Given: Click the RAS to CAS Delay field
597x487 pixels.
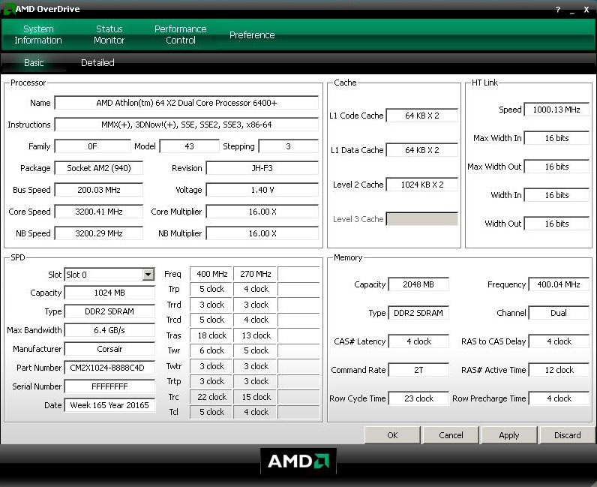Looking at the screenshot, I should click(x=559, y=341).
